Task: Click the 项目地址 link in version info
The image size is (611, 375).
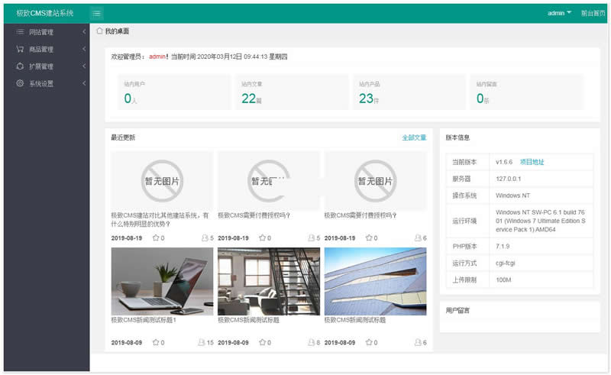Action: point(532,162)
